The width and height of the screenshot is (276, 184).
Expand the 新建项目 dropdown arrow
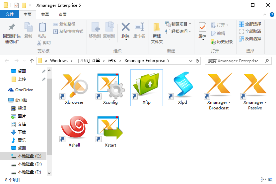tap(190, 24)
